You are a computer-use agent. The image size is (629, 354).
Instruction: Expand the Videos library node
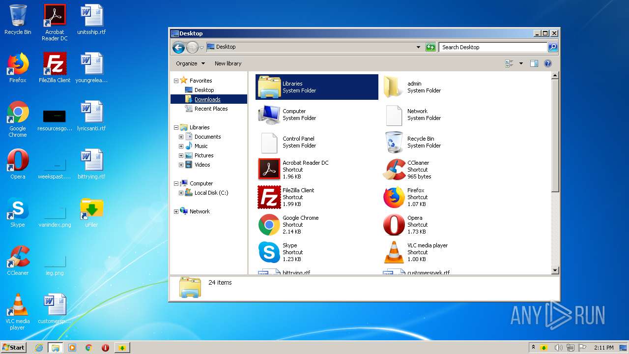(x=181, y=165)
